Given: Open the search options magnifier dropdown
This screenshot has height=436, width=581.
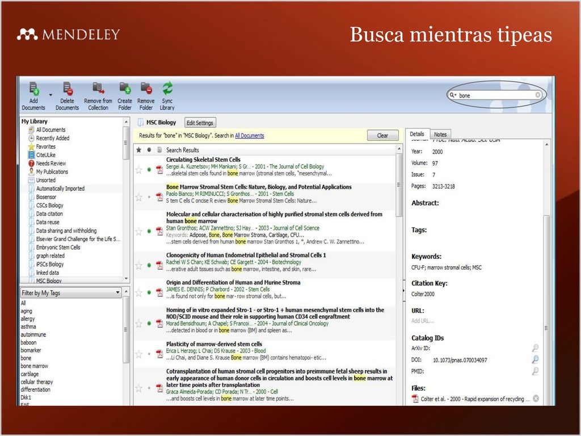Looking at the screenshot, I should click(x=453, y=95).
